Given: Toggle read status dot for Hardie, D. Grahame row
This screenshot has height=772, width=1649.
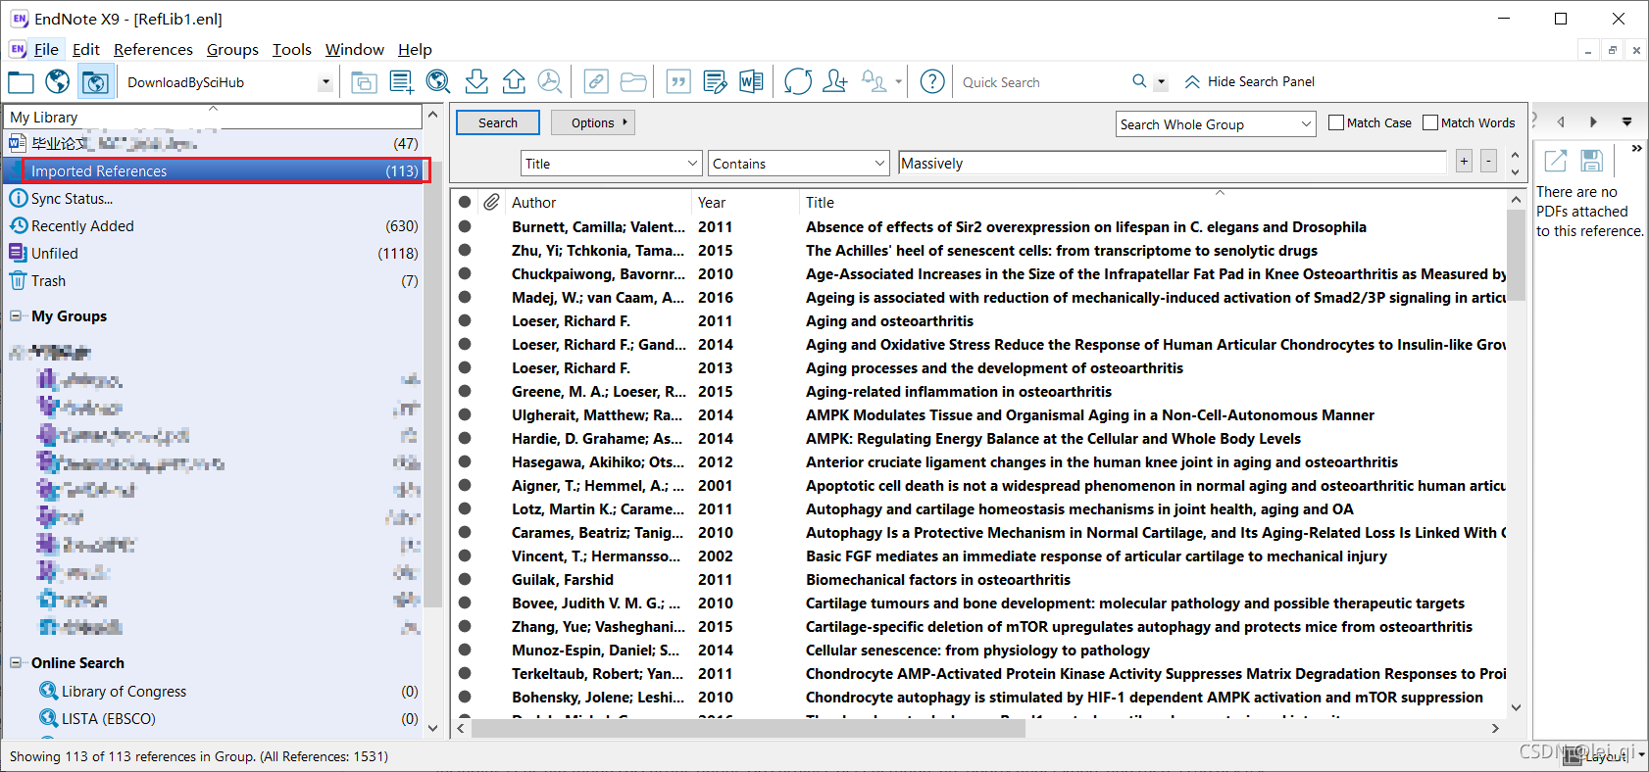Looking at the screenshot, I should tap(465, 438).
